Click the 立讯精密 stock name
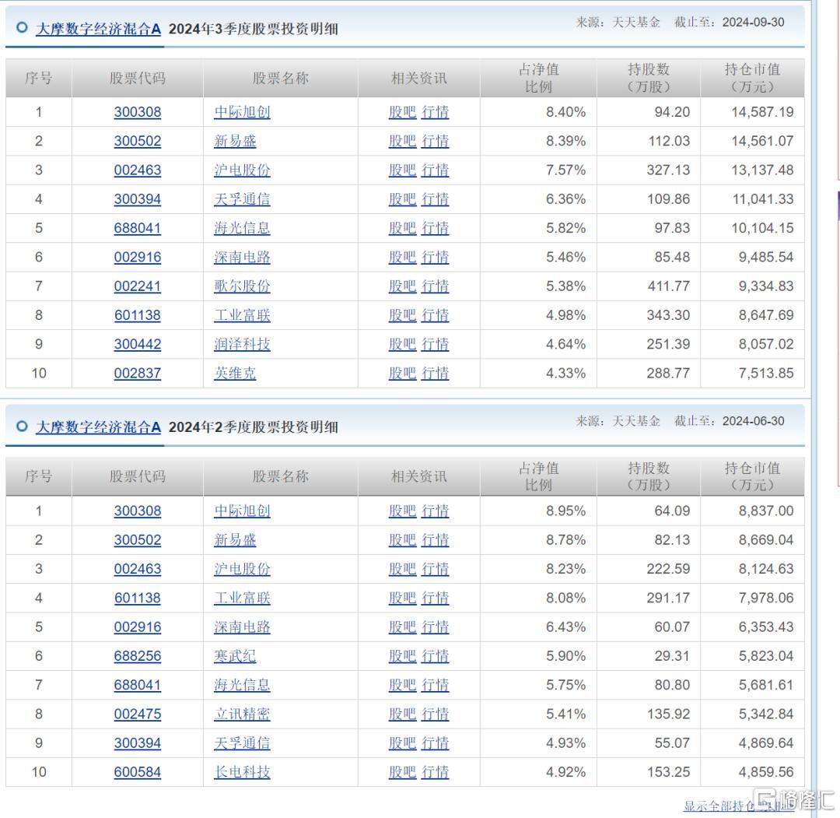Image resolution: width=840 pixels, height=818 pixels. point(242,714)
